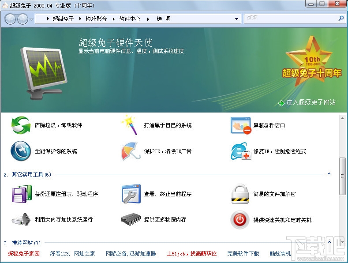Click the IE repair first-aid icon
The width and height of the screenshot is (348, 263).
click(241, 151)
